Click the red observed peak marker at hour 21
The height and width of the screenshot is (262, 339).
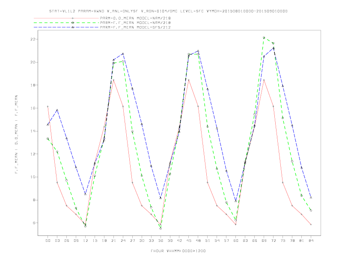pos(113,80)
